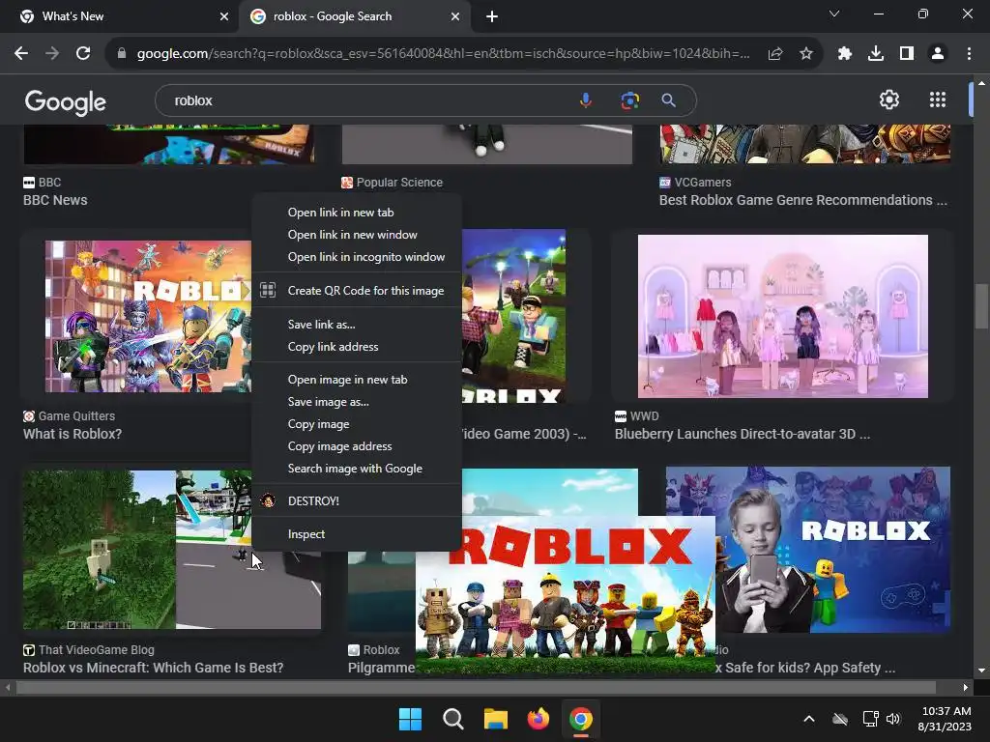Open Roblox vs Minecraft result link
This screenshot has height=742, width=990.
tap(154, 668)
